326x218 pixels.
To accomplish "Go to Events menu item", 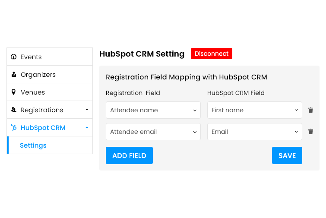I will point(50,57).
